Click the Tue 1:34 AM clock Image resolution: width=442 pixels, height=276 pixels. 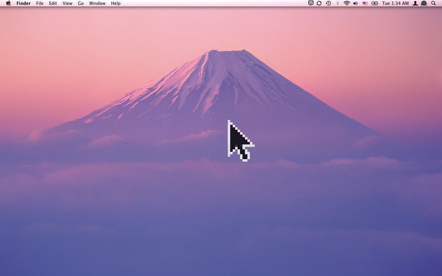[395, 3]
